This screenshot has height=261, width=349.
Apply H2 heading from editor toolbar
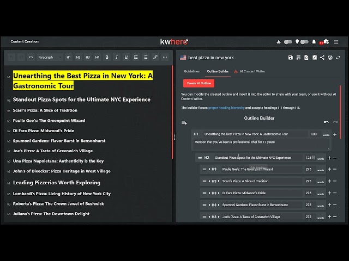78,57
